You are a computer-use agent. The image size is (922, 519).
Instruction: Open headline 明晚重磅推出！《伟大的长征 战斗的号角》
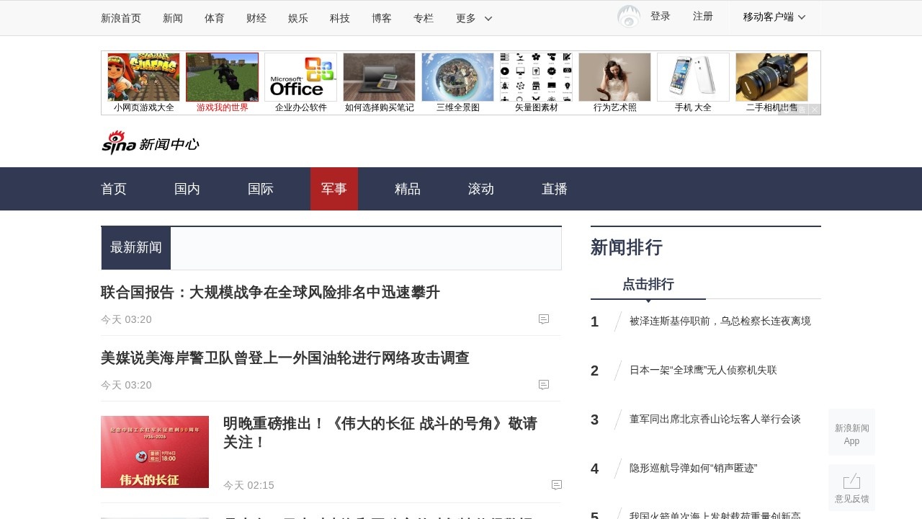tap(380, 432)
